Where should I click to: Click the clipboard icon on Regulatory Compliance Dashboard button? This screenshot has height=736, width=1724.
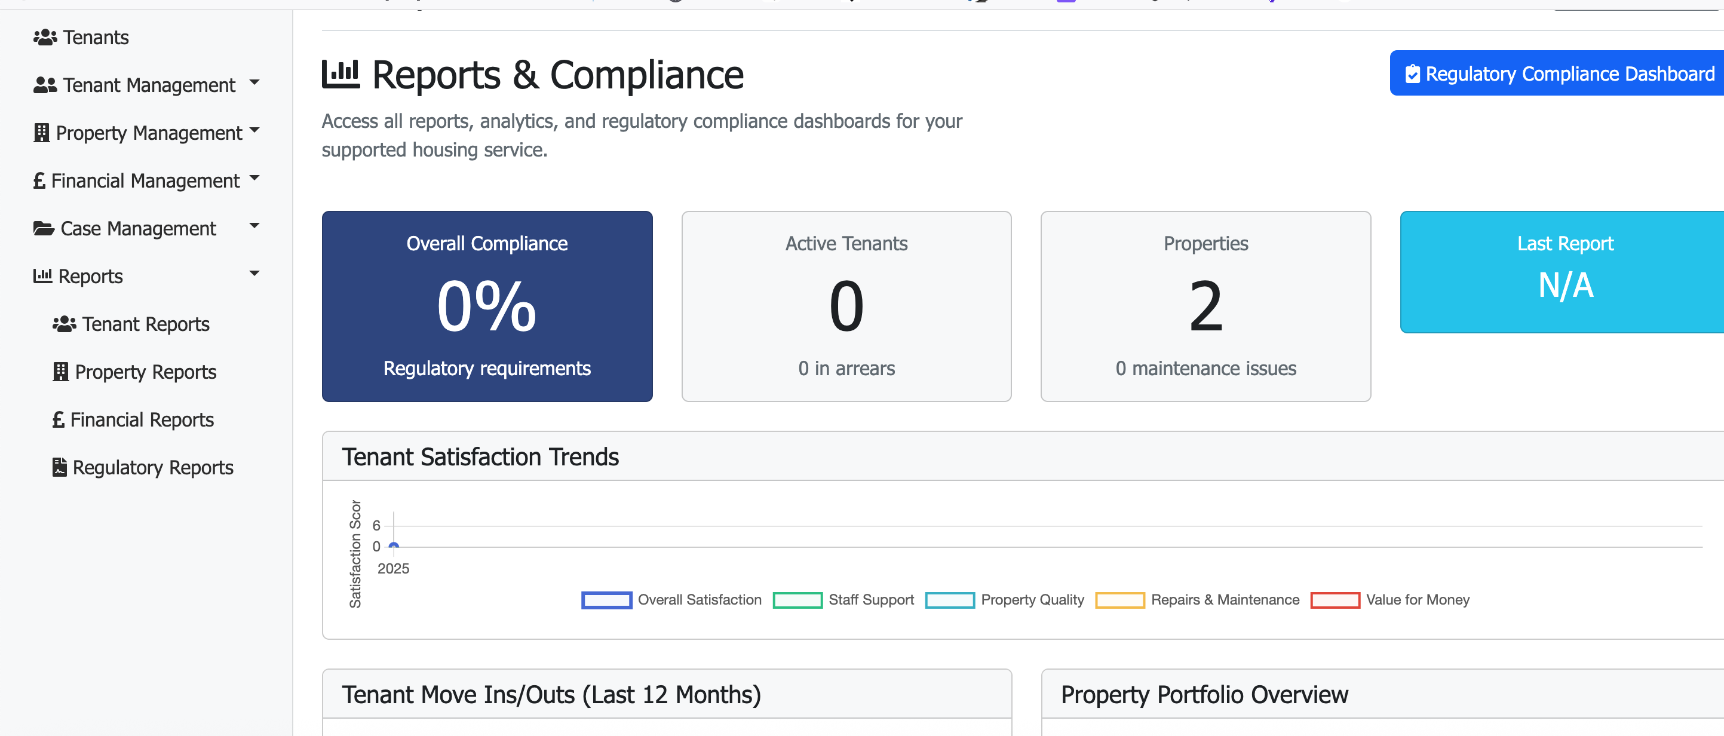point(1413,73)
